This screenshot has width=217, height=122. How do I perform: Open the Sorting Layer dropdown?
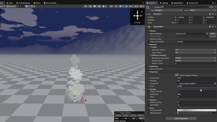tap(195, 61)
